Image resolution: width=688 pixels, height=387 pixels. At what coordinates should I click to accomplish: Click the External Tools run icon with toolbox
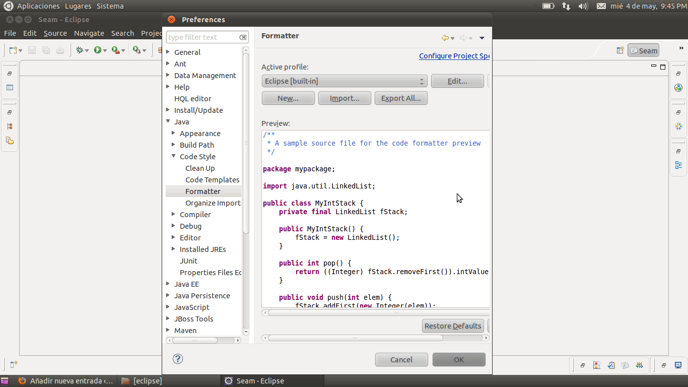(x=116, y=50)
